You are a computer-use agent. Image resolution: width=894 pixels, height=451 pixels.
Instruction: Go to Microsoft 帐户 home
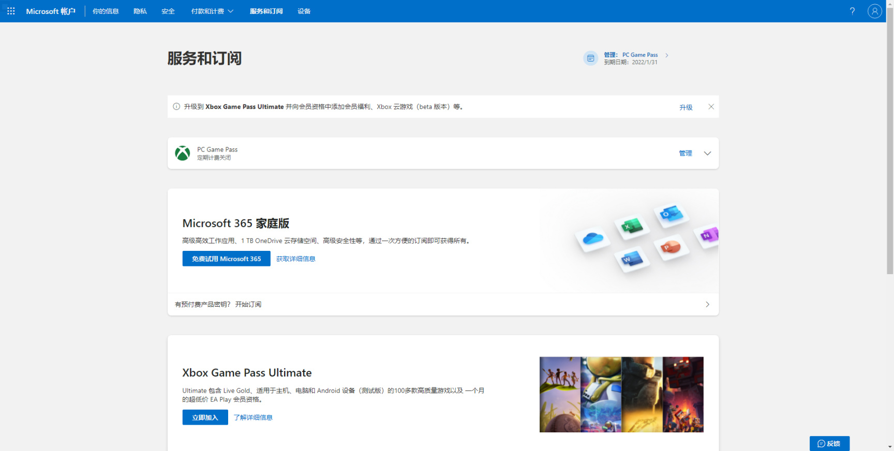click(x=51, y=11)
